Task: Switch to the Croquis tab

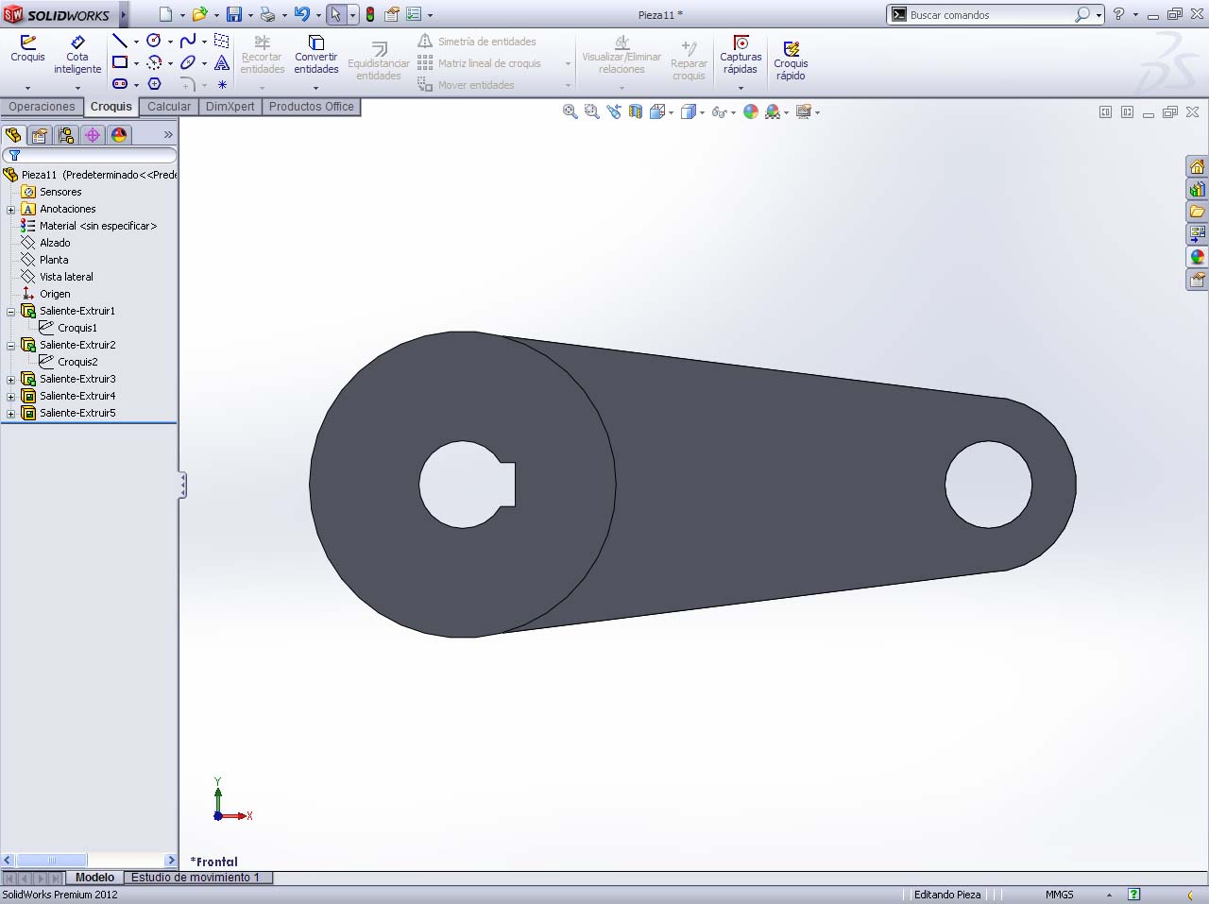Action: 111,107
